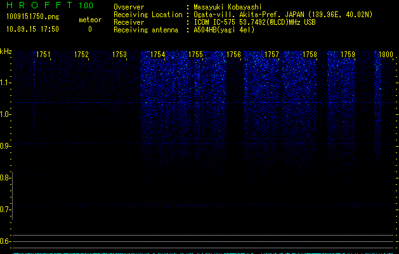Viewport: 399px width, 254px height.
Task: Select the filename 1009151750.png
Action: (33, 17)
